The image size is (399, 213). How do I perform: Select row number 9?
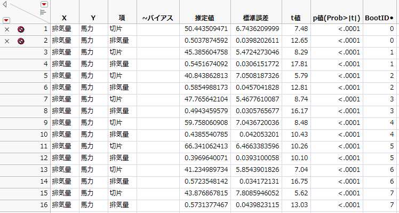coord(45,123)
